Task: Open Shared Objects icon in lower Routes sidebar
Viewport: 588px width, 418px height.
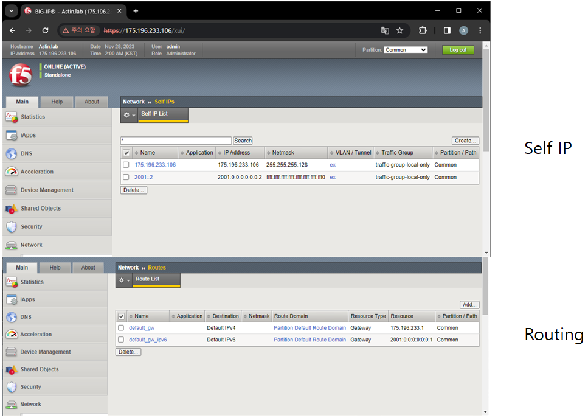Action: (x=12, y=369)
